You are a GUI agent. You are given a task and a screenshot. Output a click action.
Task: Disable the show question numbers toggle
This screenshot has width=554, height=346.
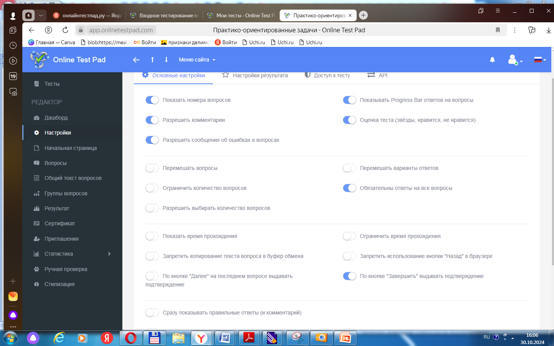152,100
